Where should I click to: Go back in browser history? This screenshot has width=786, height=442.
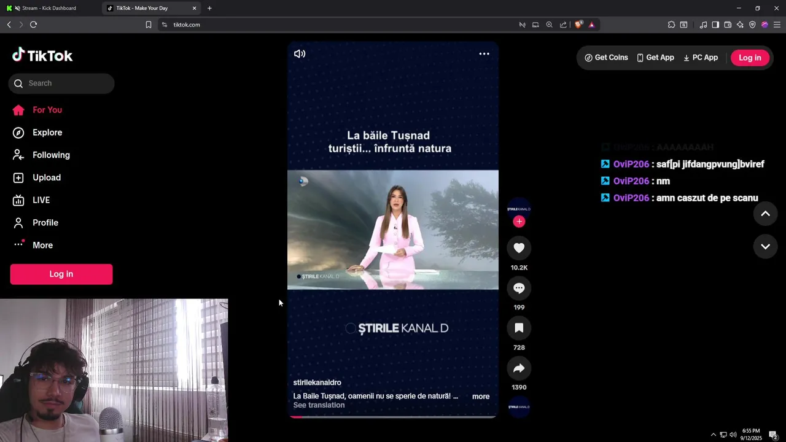[x=9, y=25]
